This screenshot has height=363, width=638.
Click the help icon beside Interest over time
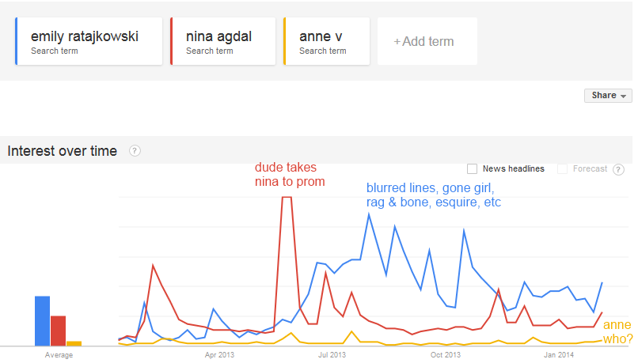point(135,151)
